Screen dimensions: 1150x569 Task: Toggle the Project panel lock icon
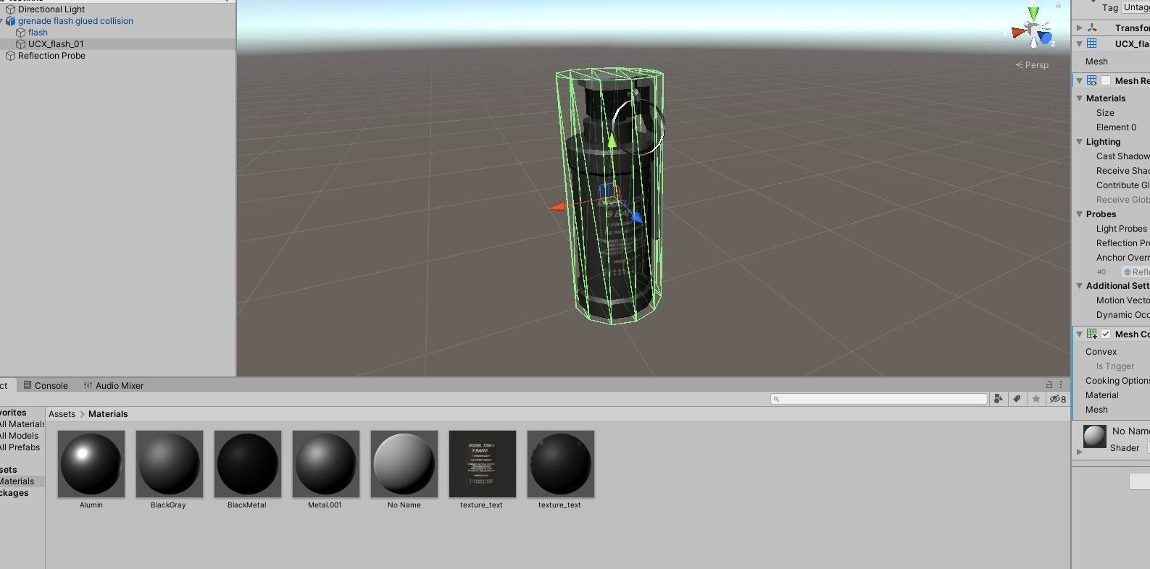(1049, 384)
